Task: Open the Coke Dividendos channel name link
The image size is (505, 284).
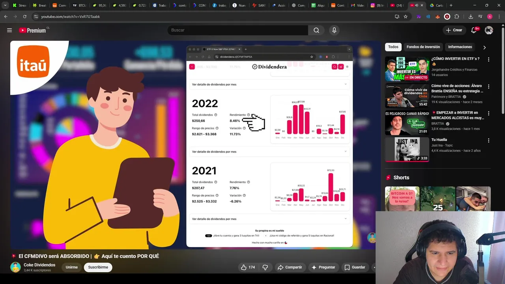Action: click(39, 265)
